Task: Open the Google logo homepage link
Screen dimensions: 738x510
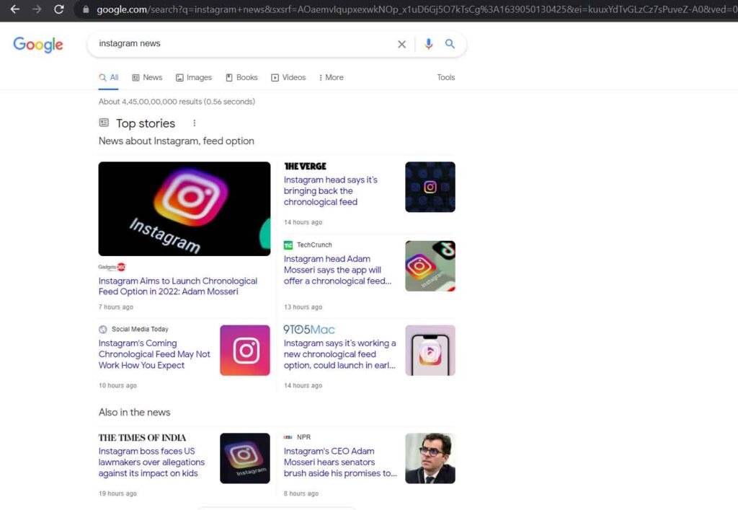Action: click(x=38, y=45)
